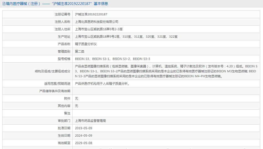Select the value 第二类
Viewport: 263px width, 149px height.
pyautogui.click(x=80, y=52)
